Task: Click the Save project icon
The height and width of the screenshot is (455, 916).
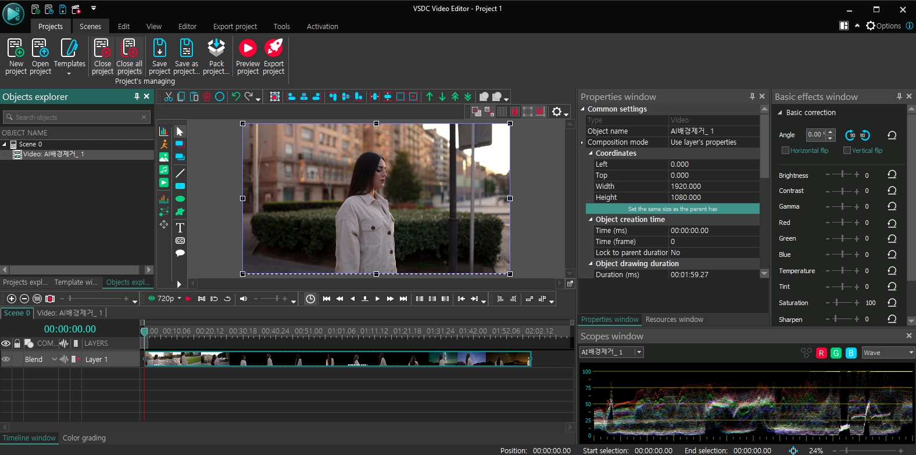Action: pos(159,48)
